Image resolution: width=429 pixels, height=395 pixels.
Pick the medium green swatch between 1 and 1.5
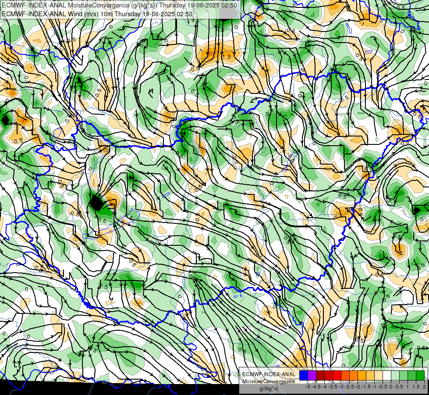pyautogui.click(x=412, y=376)
